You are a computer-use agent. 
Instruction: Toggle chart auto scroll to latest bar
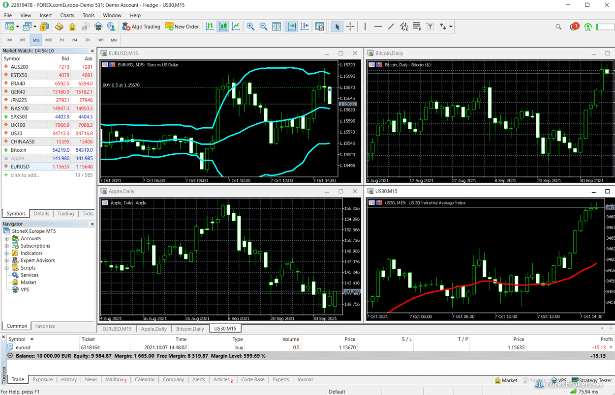click(x=292, y=27)
